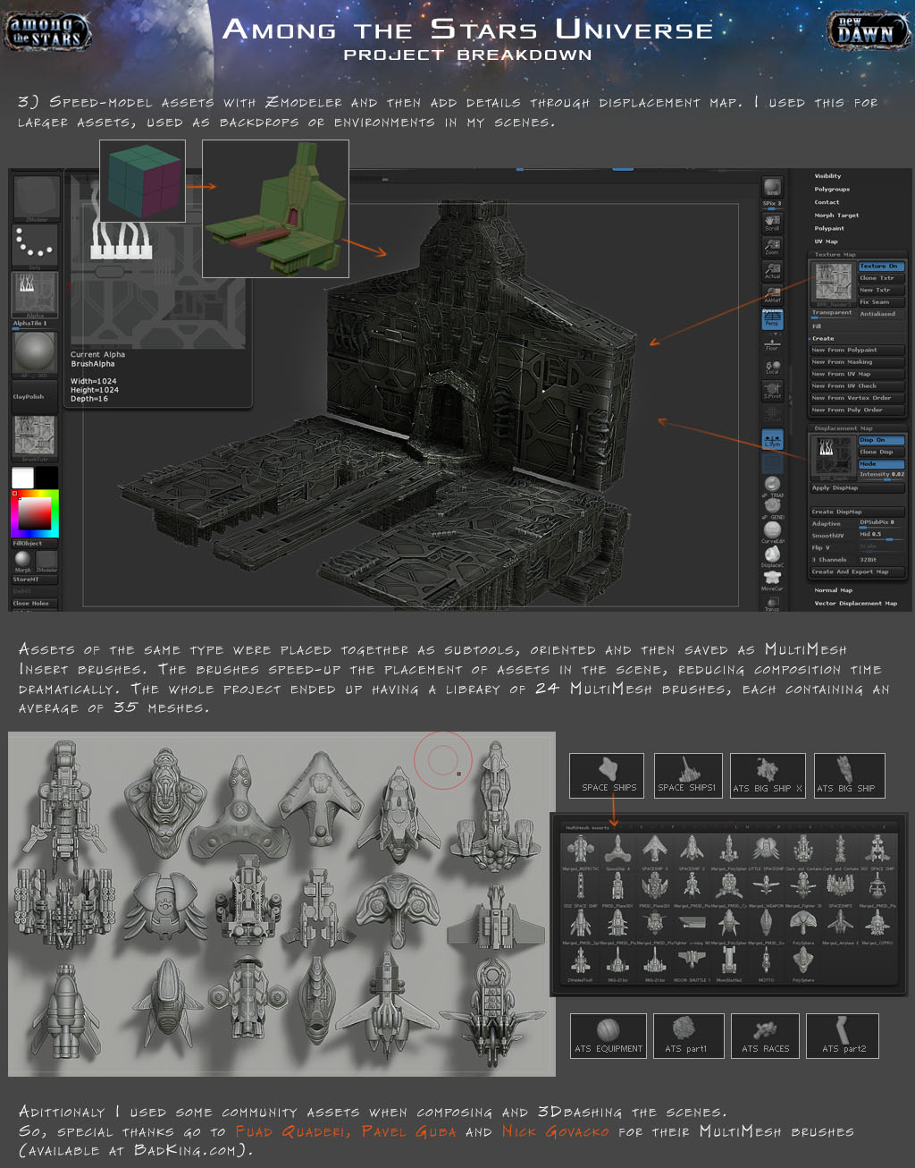Select the small ZModeler brush icon
915x1168 pixels.
tap(47, 561)
